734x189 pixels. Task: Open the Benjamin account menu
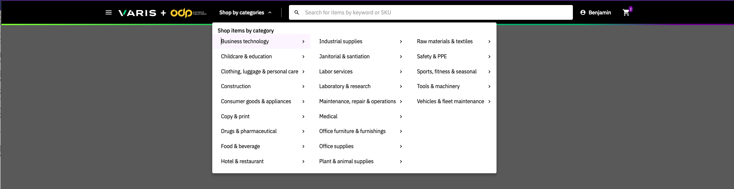coord(596,12)
